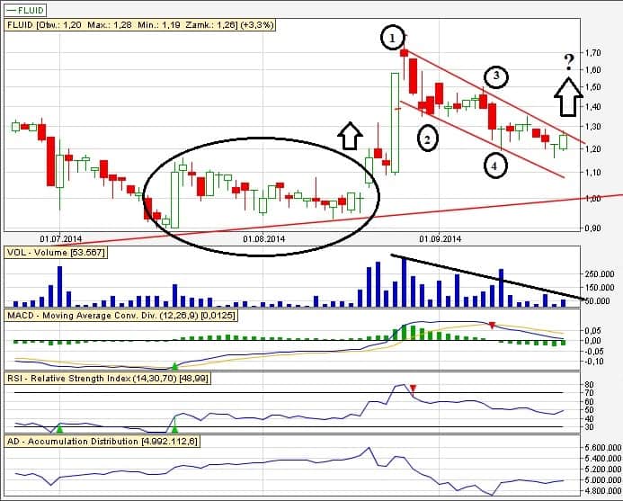The image size is (623, 501).
Task: Click the circled number 4 wave marker
Action: pos(493,166)
